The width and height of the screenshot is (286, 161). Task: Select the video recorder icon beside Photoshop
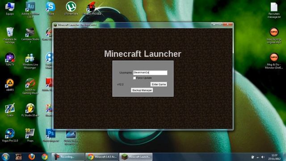pyautogui.click(x=71, y=137)
